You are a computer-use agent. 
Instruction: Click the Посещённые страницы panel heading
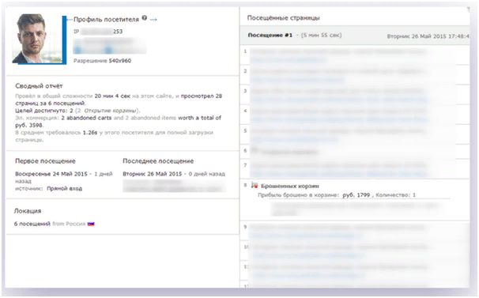point(283,18)
